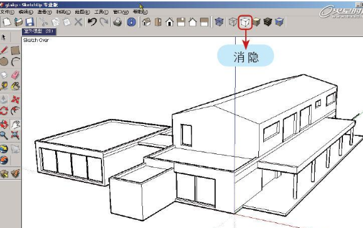This screenshot has height=228, width=363.
Task: Click the Zoom Extents tool
Action: (x=15, y=135)
